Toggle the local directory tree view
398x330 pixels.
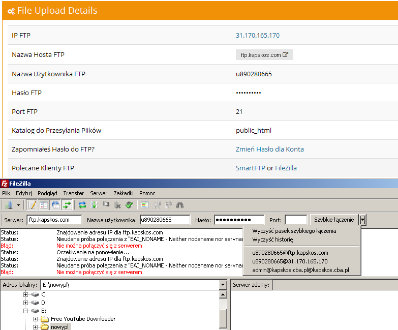coord(44,205)
